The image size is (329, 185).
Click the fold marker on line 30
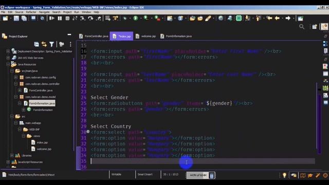pyautogui.click(x=88, y=132)
